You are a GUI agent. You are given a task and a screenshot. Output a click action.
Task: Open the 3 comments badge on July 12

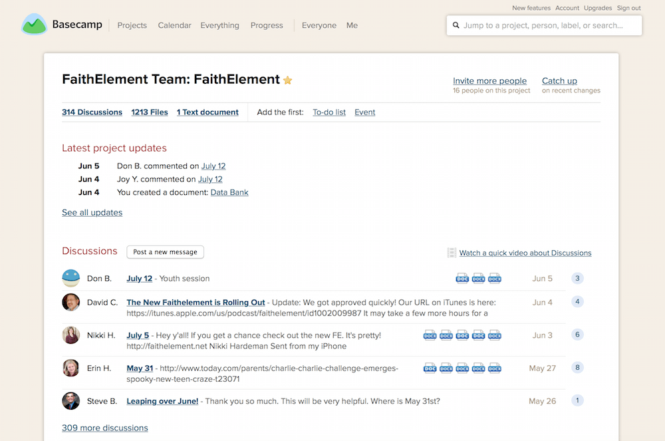pyautogui.click(x=577, y=278)
